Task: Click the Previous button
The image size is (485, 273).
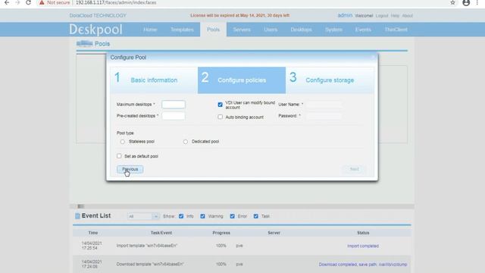Action: pos(130,169)
